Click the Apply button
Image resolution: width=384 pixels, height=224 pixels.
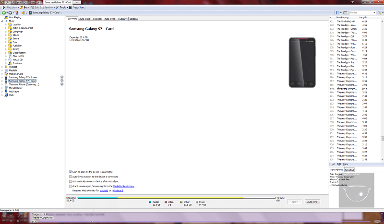pyautogui.click(x=295, y=202)
